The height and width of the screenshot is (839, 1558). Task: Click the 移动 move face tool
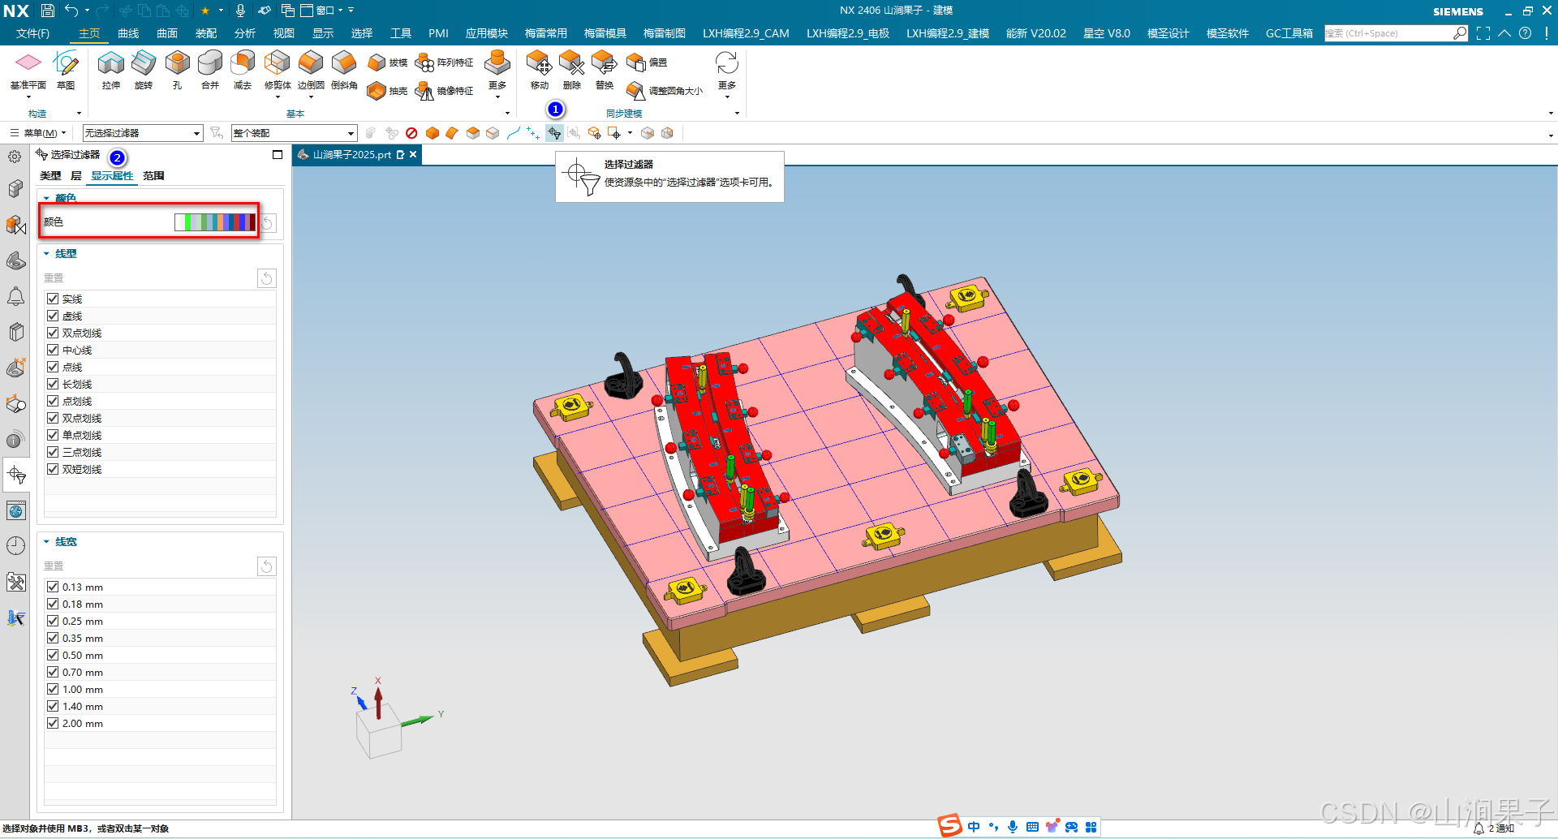[539, 70]
